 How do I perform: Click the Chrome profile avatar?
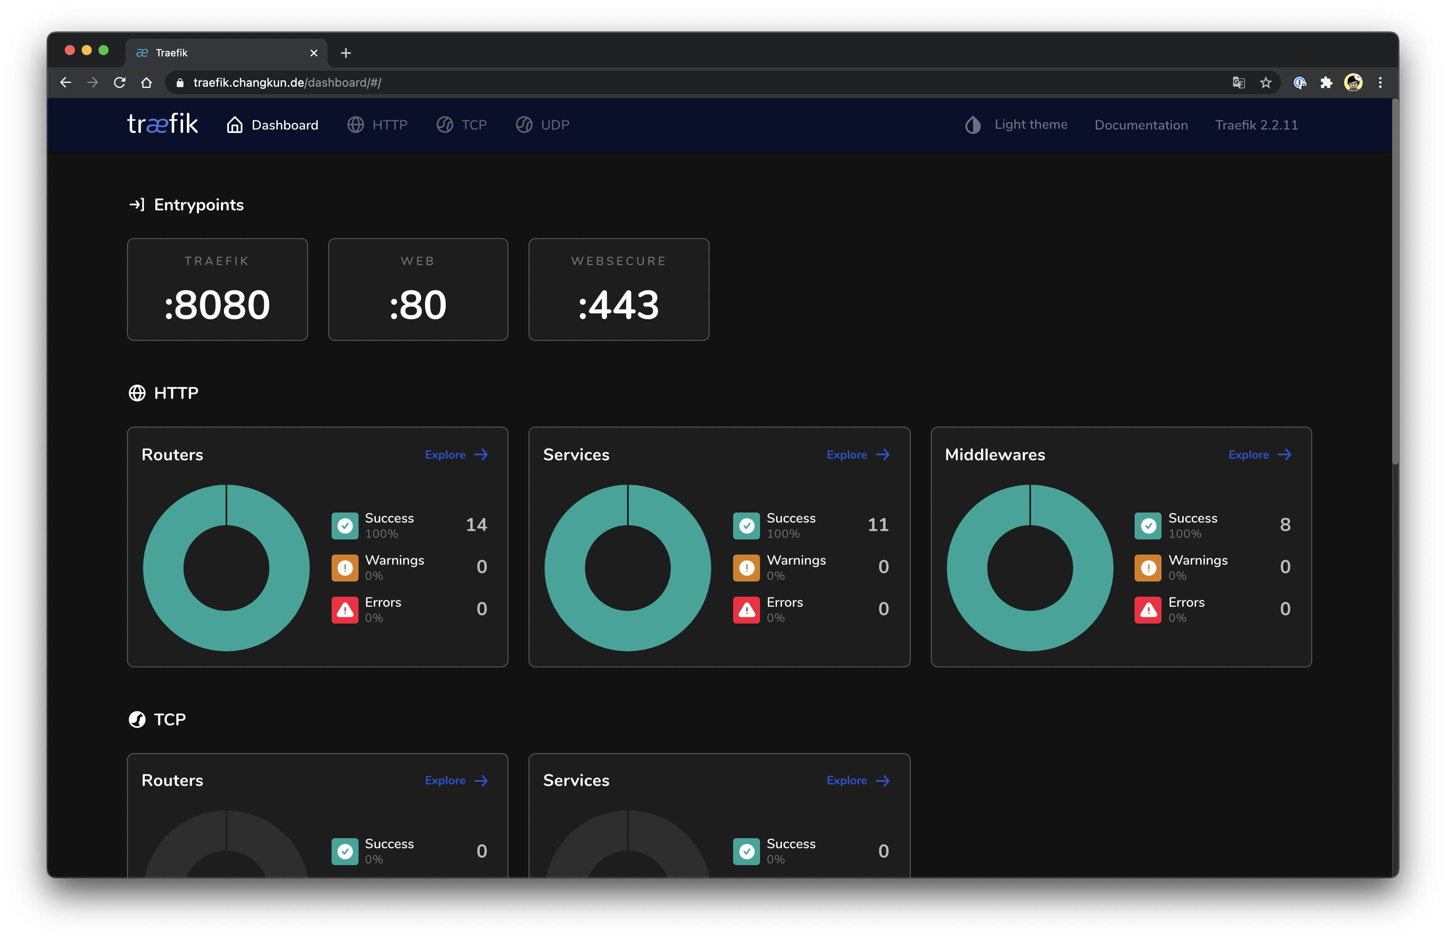point(1353,82)
